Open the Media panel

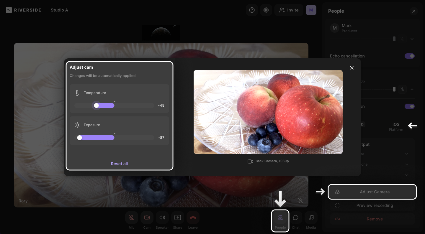[x=311, y=218]
